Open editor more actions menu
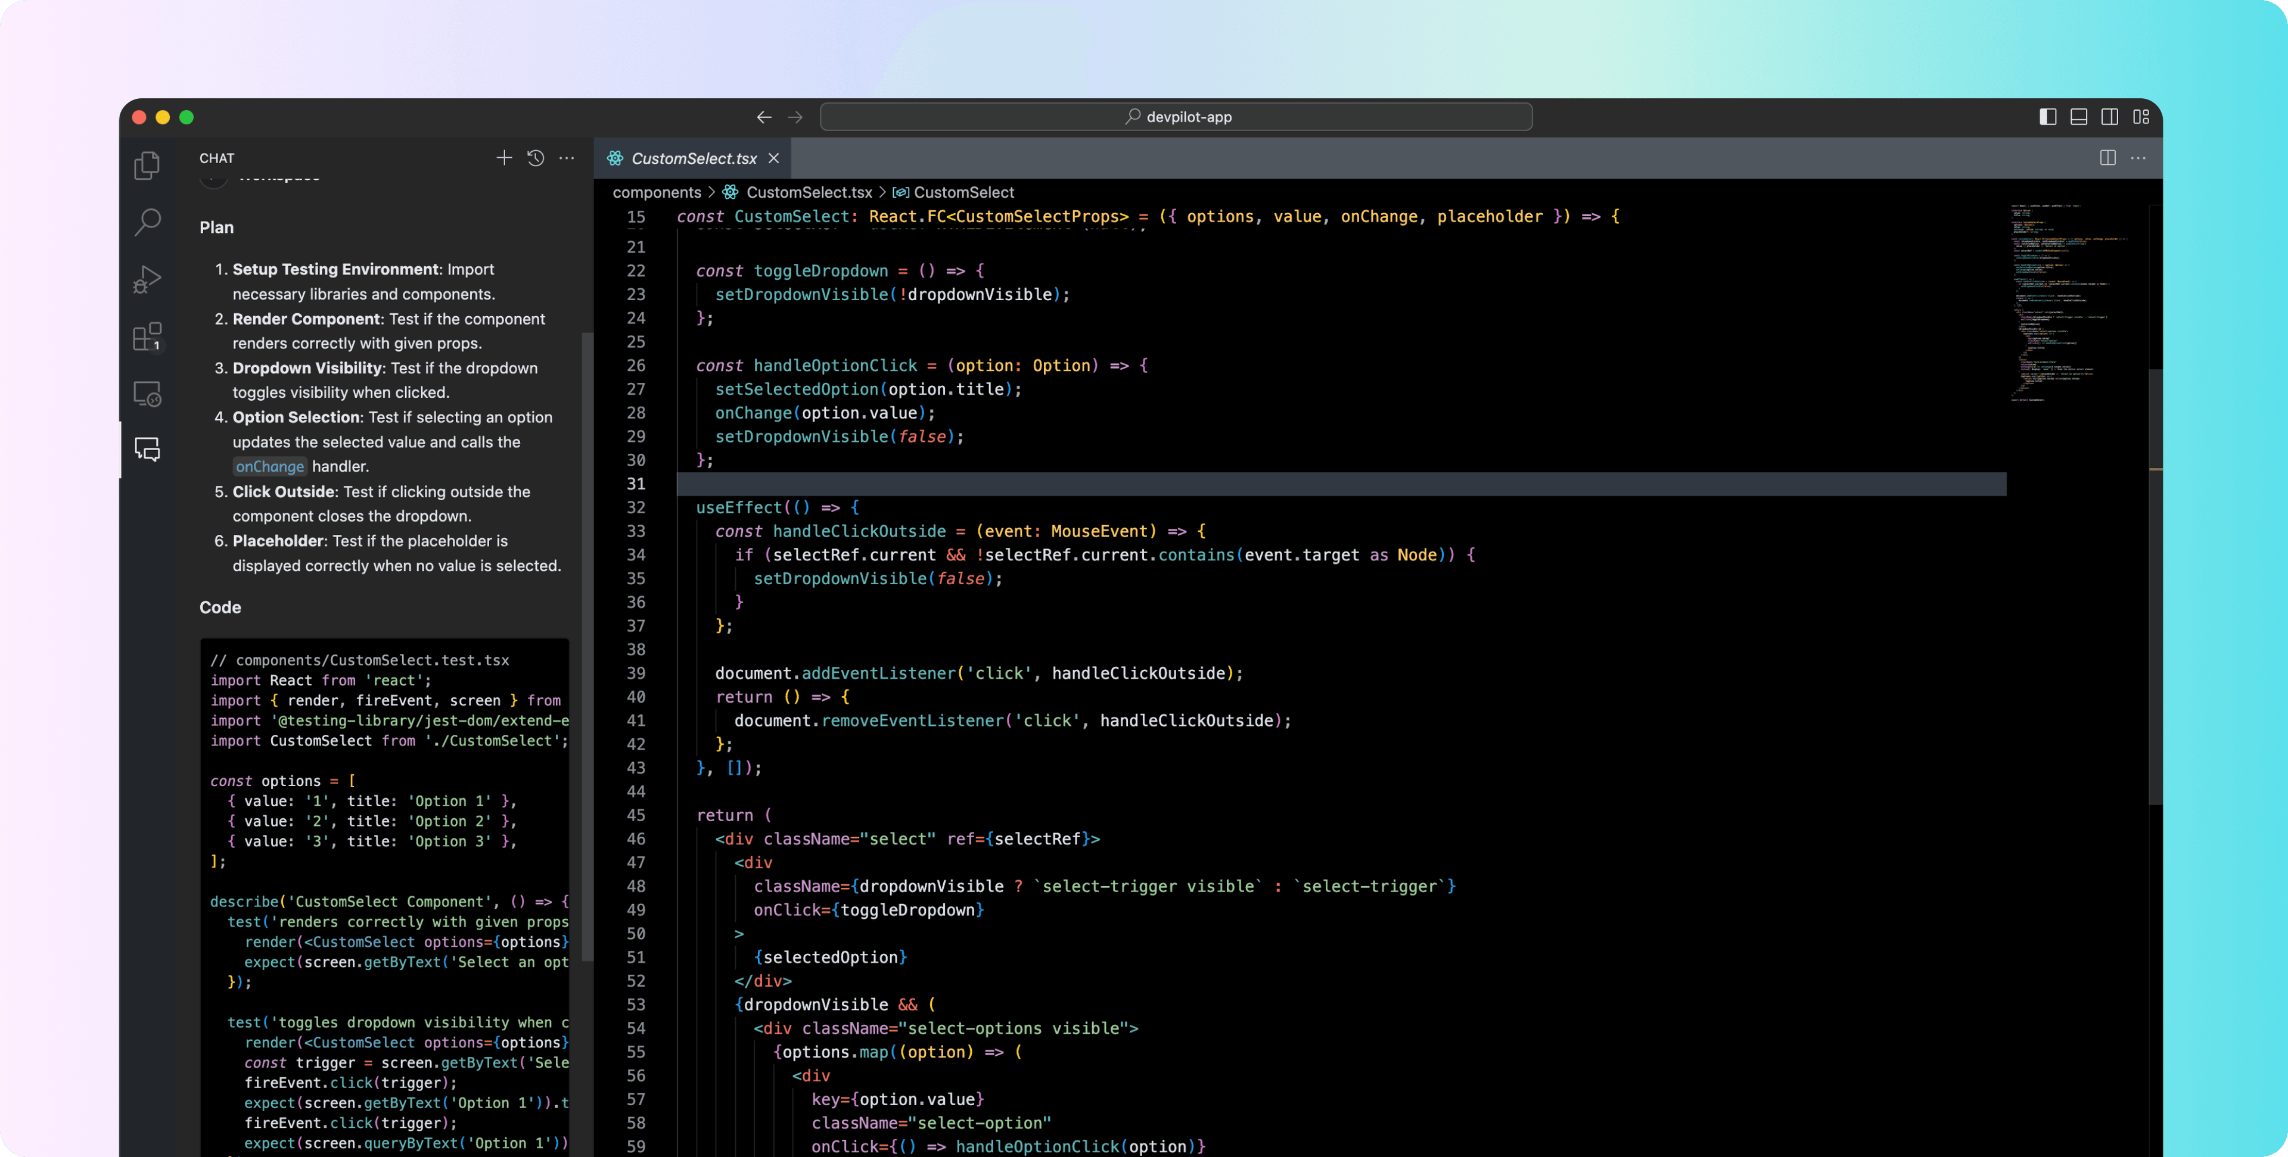2288x1157 pixels. (x=2138, y=158)
